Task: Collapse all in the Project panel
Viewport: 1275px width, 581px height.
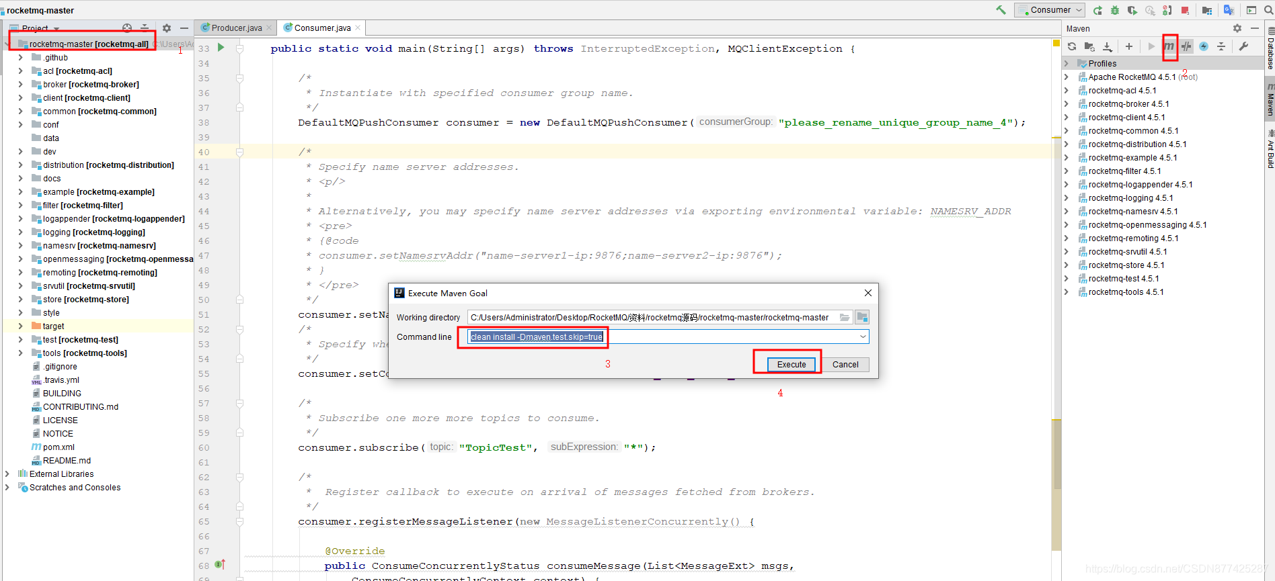Action: pyautogui.click(x=145, y=28)
